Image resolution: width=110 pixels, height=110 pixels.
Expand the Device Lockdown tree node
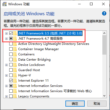(x=6, y=65)
